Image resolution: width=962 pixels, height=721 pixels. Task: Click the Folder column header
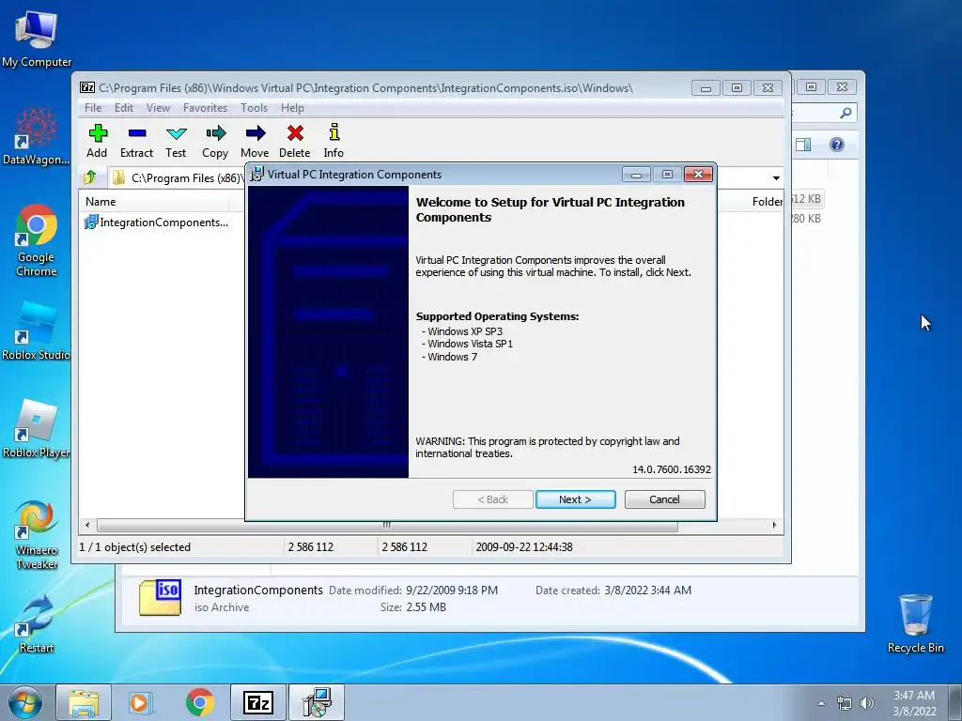coord(767,202)
